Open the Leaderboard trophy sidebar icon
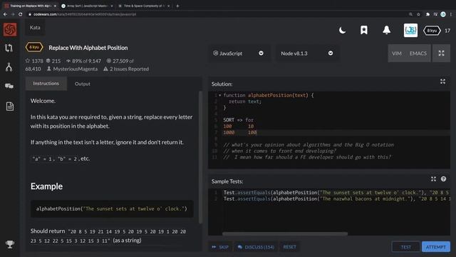This screenshot has height=257, width=456. click(9, 244)
